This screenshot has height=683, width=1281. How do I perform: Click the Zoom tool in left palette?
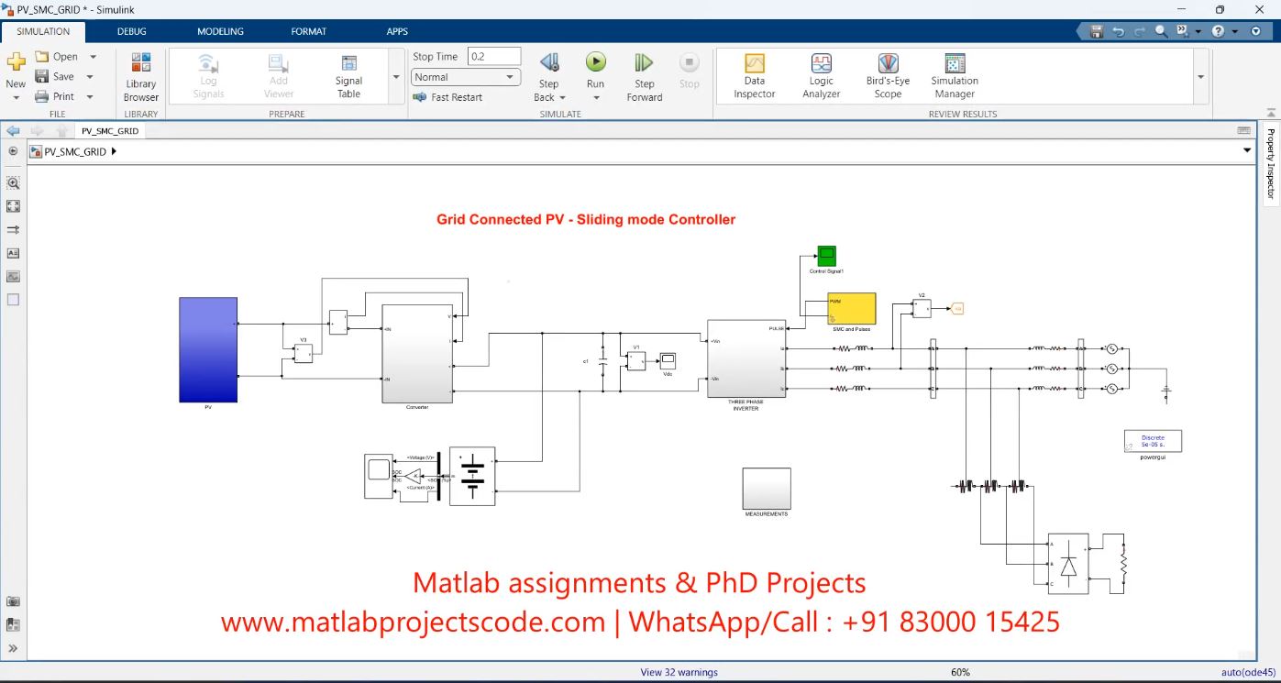click(x=14, y=182)
